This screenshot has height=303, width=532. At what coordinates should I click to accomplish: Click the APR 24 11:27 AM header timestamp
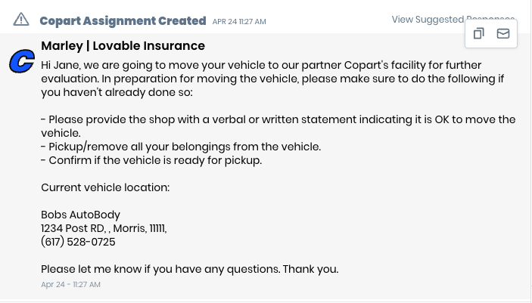click(x=239, y=21)
